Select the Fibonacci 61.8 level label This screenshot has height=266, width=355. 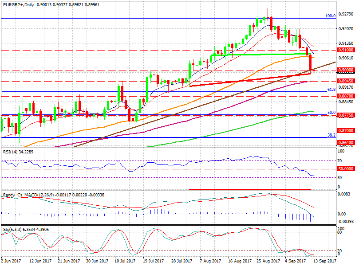[x=331, y=90]
